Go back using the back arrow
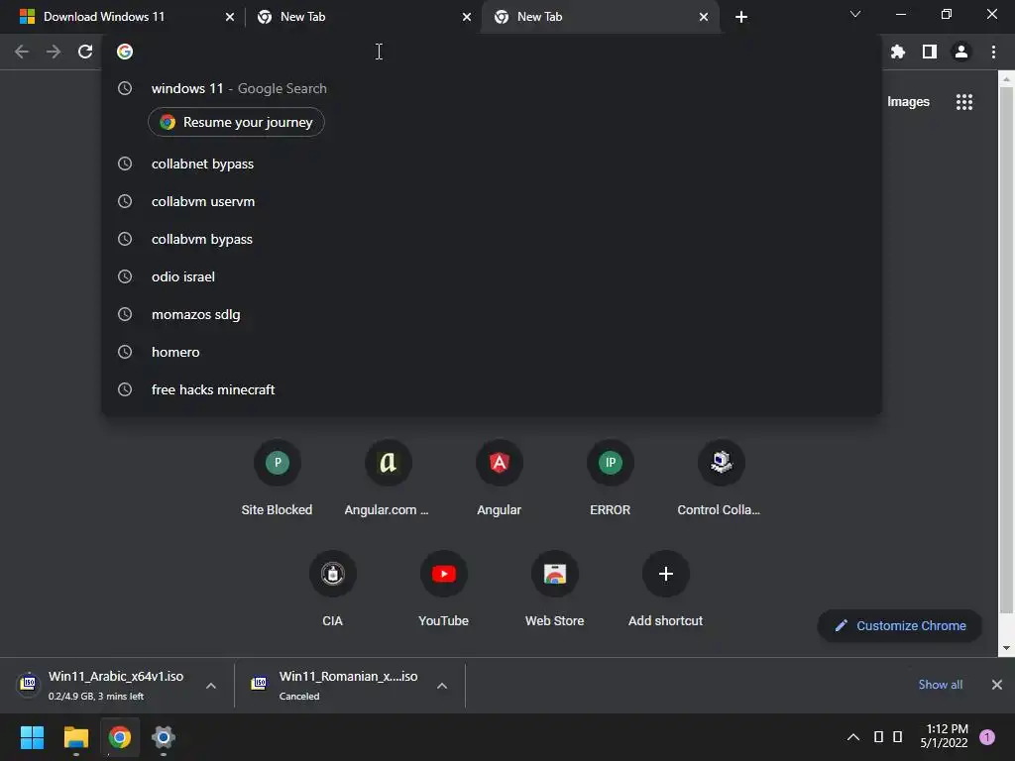Viewport: 1015px width, 761px height. click(22, 52)
